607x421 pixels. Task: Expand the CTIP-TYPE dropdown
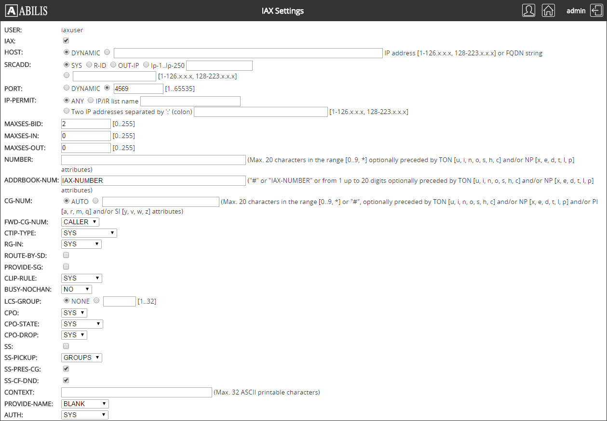89,233
